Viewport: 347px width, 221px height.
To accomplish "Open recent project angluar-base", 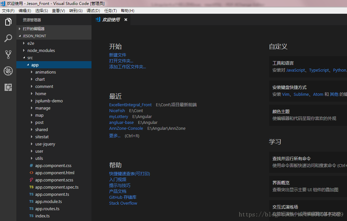I will coord(122,123).
